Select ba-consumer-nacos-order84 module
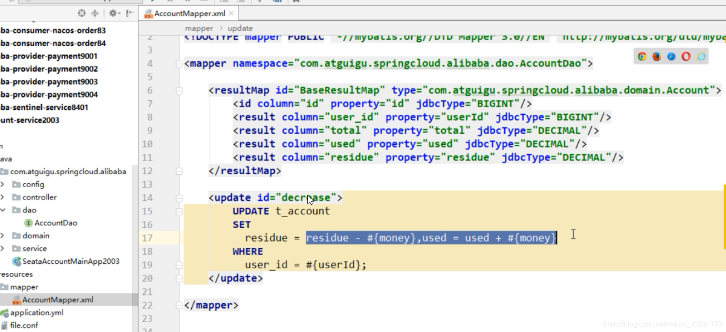 pos(53,43)
